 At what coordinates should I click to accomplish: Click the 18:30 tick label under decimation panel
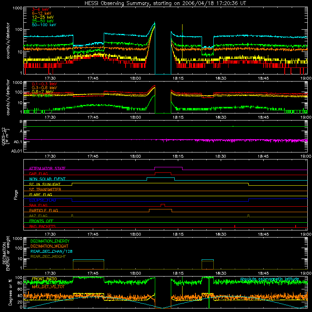(221, 273)
